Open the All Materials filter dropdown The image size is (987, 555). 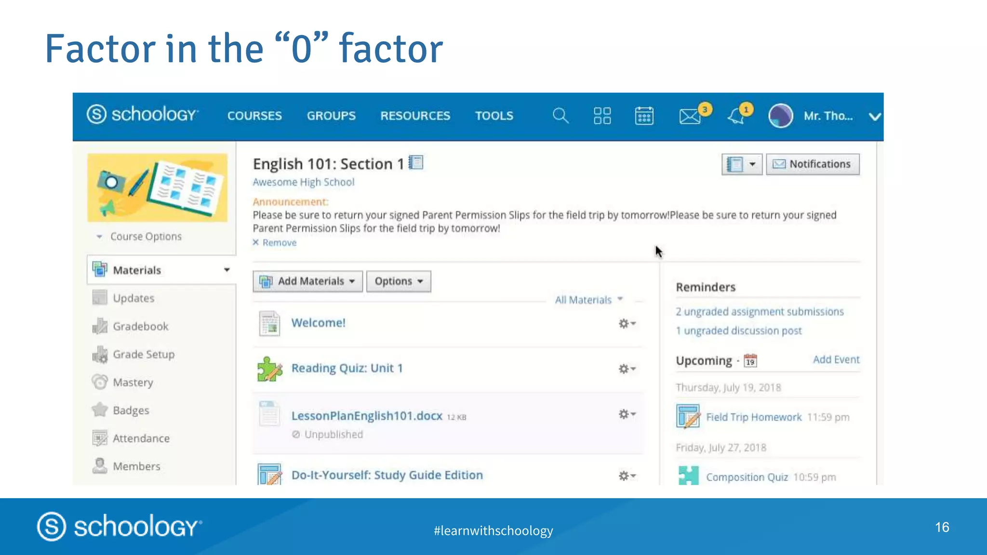pyautogui.click(x=589, y=300)
